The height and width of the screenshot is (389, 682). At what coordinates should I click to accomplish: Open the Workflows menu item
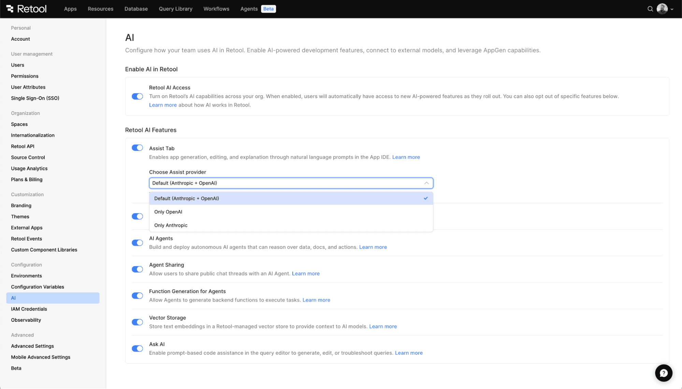pos(216,9)
